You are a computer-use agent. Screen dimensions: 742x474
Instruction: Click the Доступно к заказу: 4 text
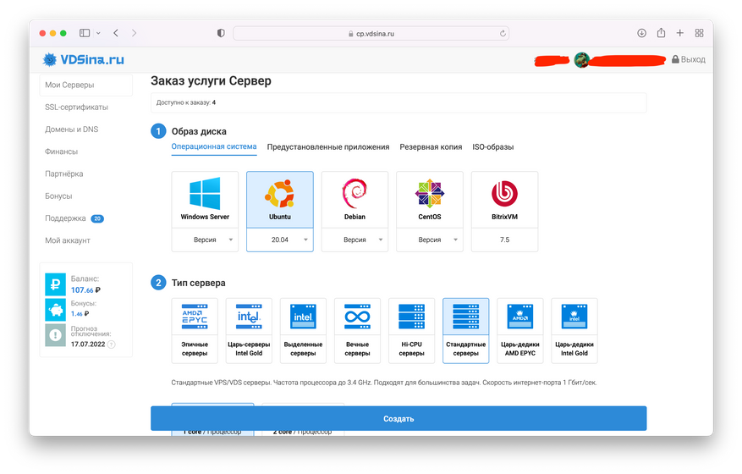point(186,102)
